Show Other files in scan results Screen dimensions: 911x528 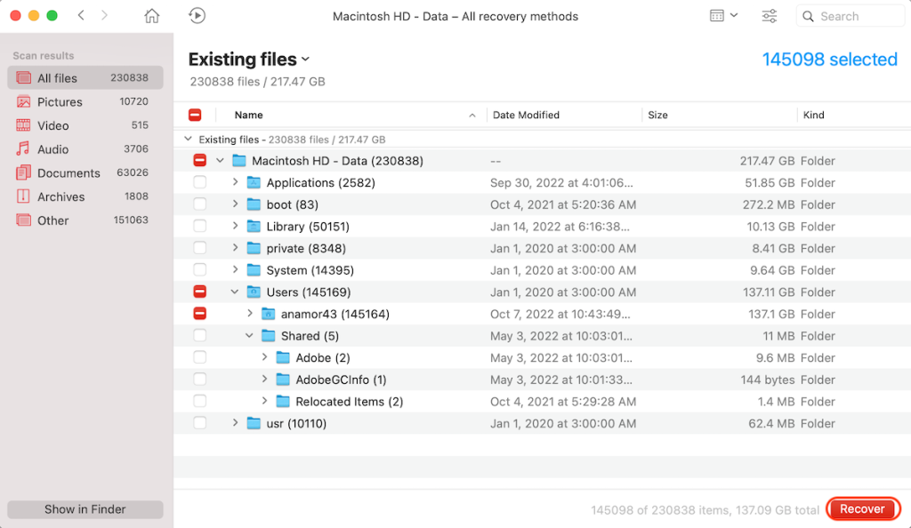(x=85, y=220)
